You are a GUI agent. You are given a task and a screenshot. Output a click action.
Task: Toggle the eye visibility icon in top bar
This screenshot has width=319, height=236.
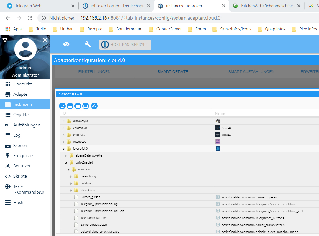pyautogui.click(x=66, y=44)
